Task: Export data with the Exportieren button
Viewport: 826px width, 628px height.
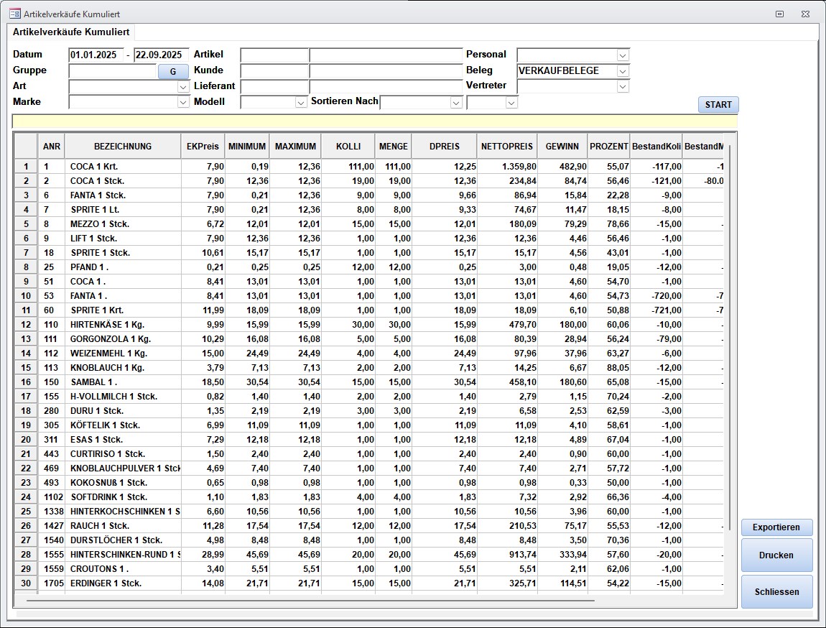Action: click(x=776, y=527)
